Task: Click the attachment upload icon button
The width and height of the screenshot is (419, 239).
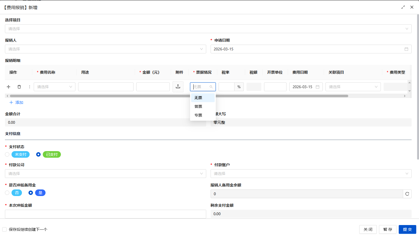Action: pos(178,87)
